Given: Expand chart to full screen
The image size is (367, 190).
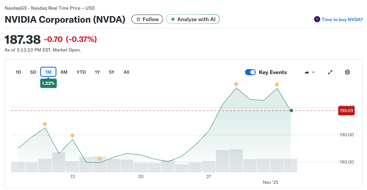Looking at the screenshot, I should click(x=330, y=72).
